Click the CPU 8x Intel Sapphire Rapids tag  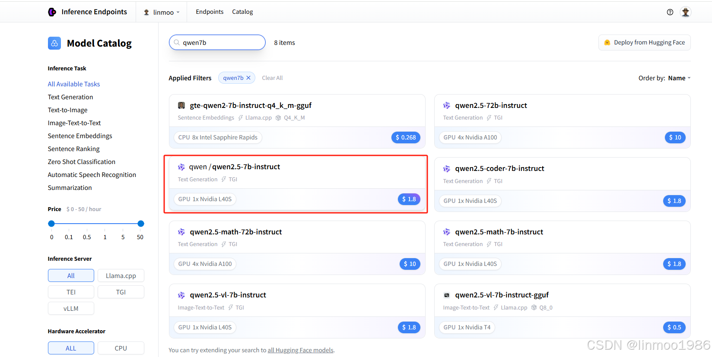click(218, 137)
